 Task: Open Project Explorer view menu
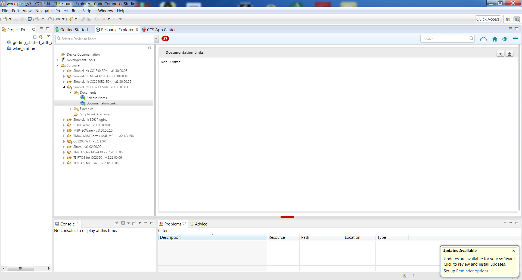tap(49, 36)
